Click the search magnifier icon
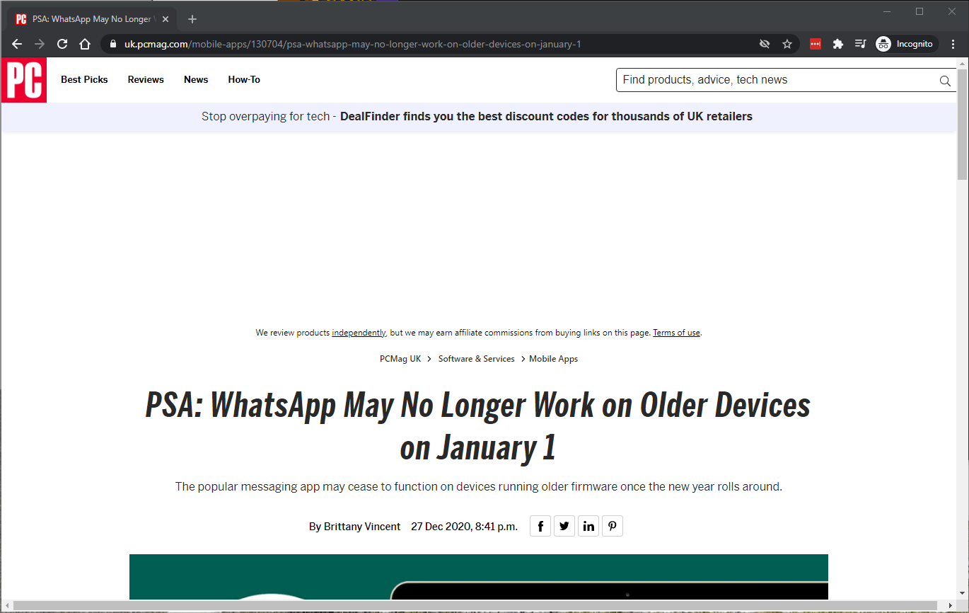Image resolution: width=969 pixels, height=613 pixels. click(945, 81)
